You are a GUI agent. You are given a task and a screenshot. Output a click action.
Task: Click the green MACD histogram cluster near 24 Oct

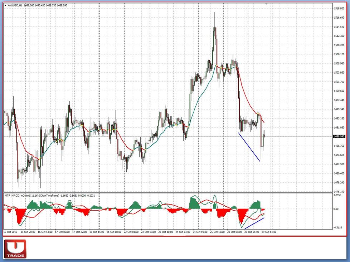click(x=193, y=203)
